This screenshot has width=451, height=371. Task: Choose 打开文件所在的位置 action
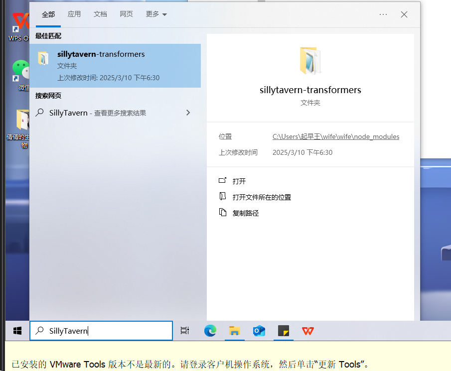pyautogui.click(x=262, y=197)
